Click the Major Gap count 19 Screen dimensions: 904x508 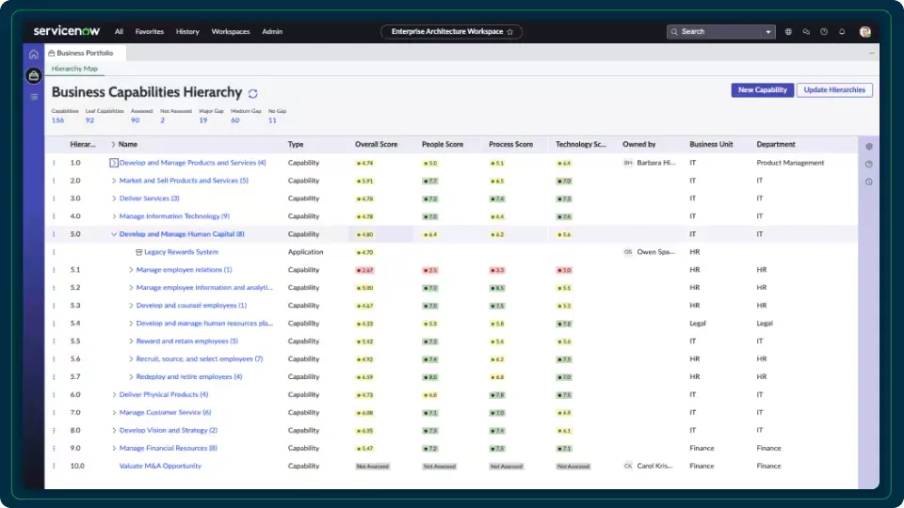[x=203, y=120]
